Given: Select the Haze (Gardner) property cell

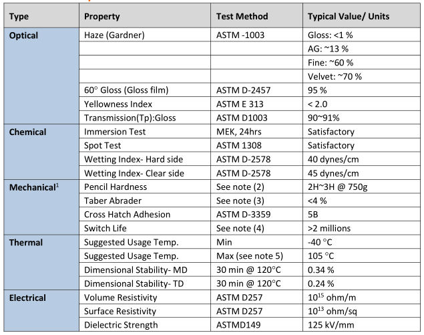Looking at the screenshot, I should (145, 35).
